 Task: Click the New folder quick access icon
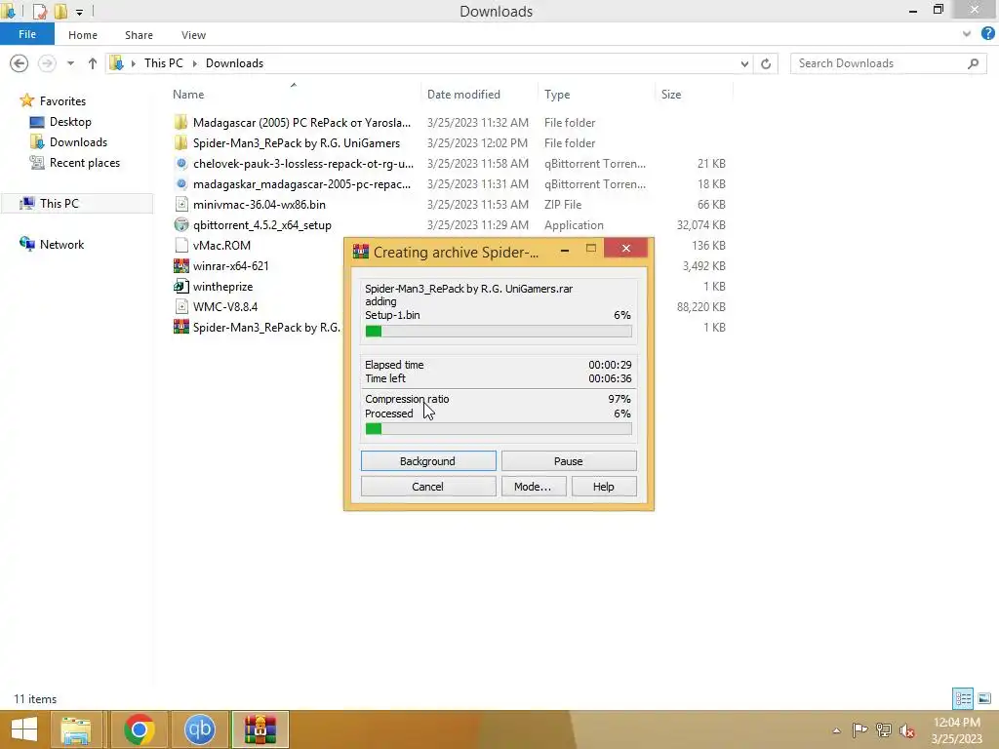[x=60, y=12]
